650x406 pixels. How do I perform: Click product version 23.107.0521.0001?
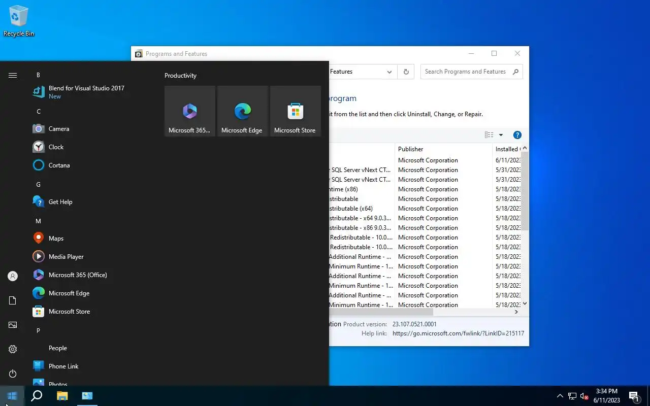[414, 324]
